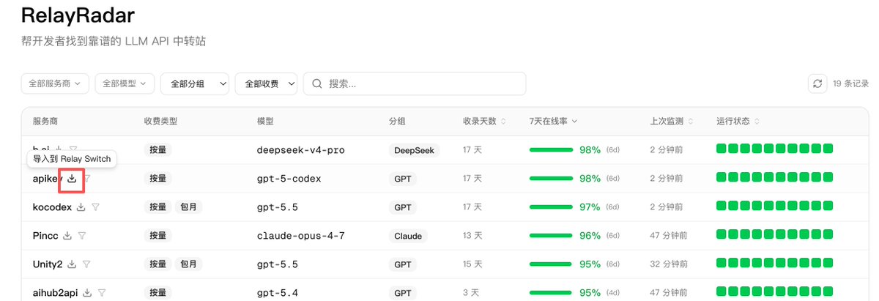879x301 pixels.
Task: Click the funnel icon beside Unity2
Action: pos(86,264)
